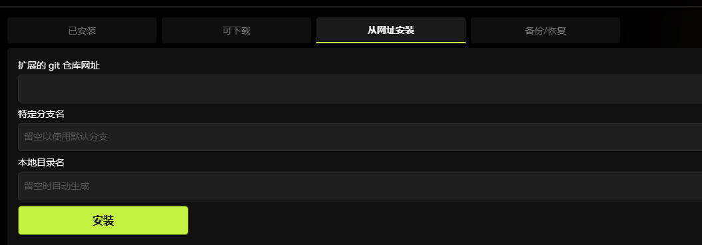This screenshot has width=702, height=245.
Task: Click the 留空时自动生成 placeholder text
Action: pos(57,186)
